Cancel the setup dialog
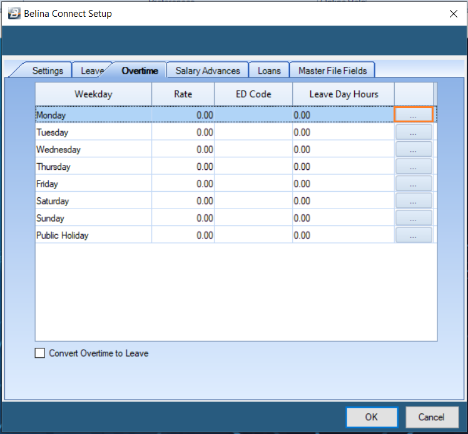The width and height of the screenshot is (468, 434). tap(432, 417)
